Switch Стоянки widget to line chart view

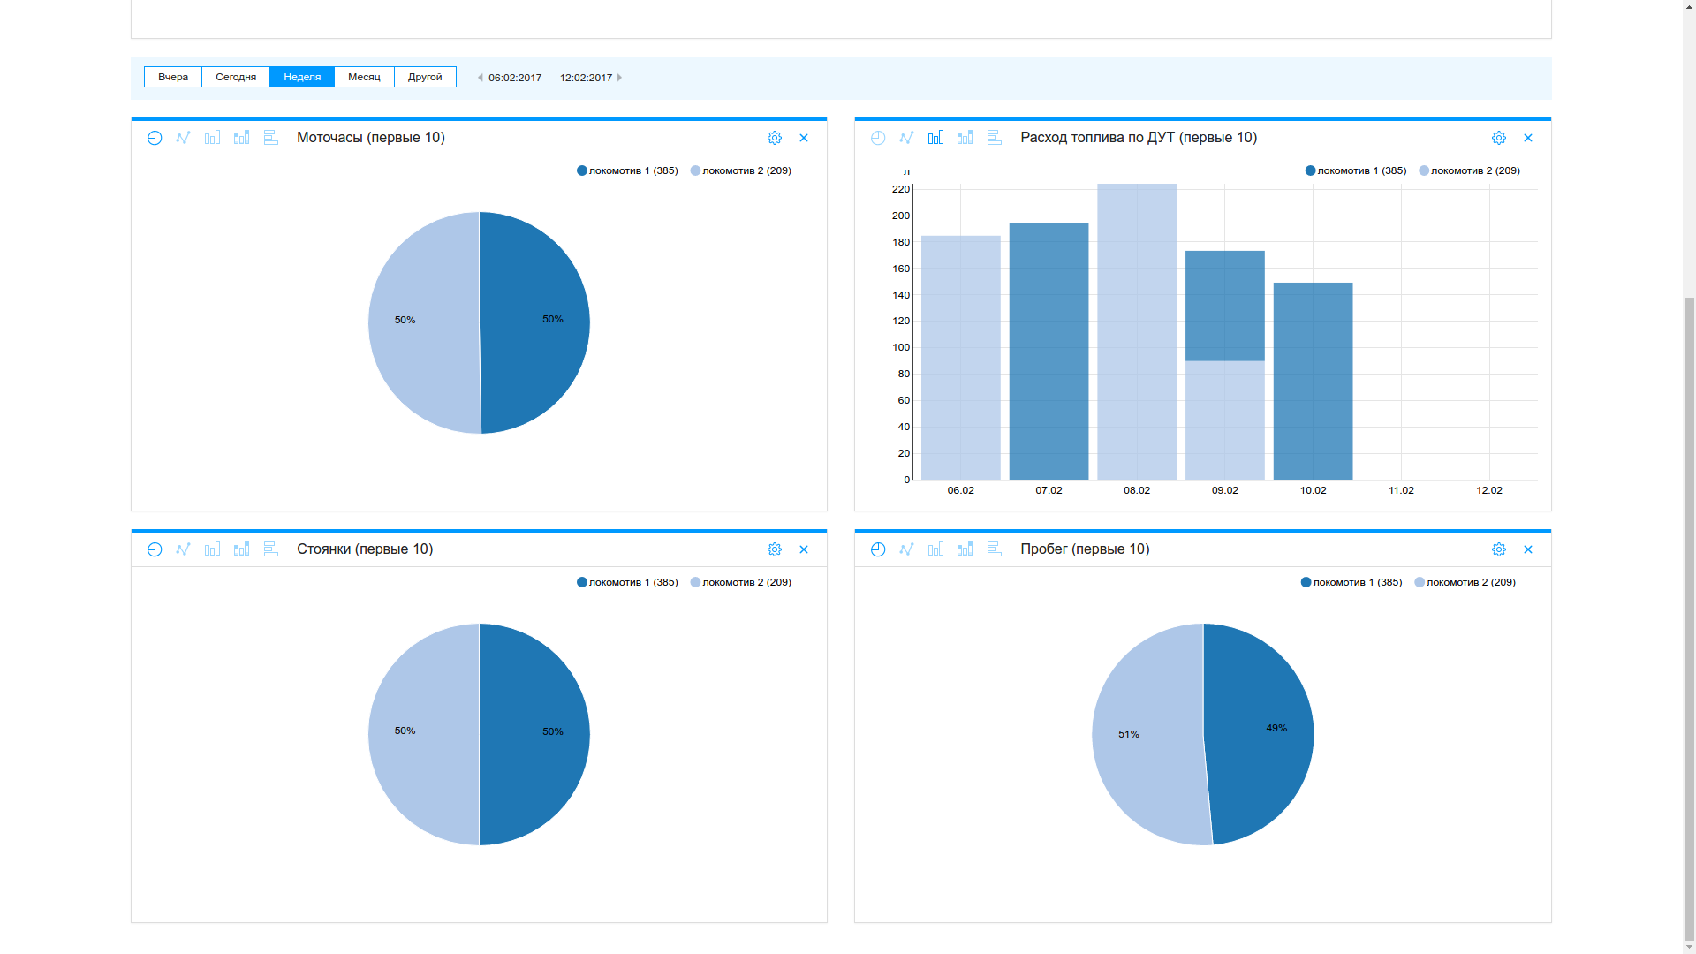tap(184, 549)
